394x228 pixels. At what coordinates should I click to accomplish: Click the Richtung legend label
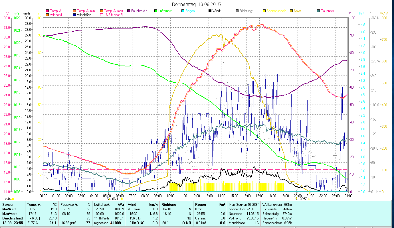pos(246,11)
